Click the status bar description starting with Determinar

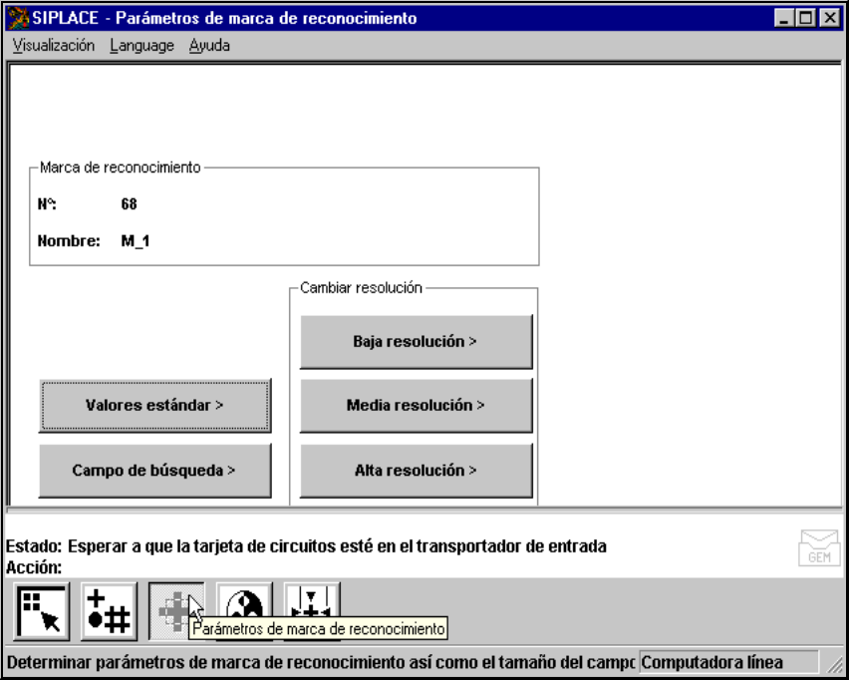tap(320, 662)
